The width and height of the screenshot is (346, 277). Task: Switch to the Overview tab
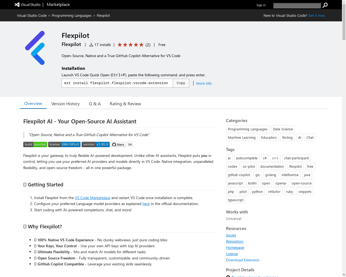coord(33,104)
